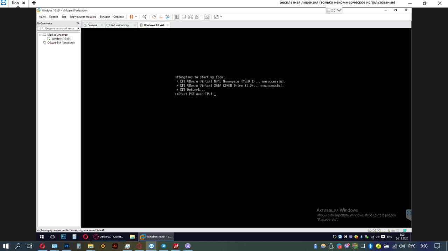Image resolution: width=448 pixels, height=251 pixels.
Task: Switch to Unity mode
Action: 197,17
